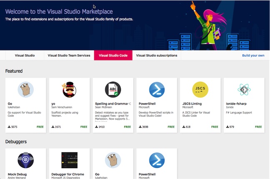Click 'F# Language Support' description
This screenshot has width=270, height=179.
(x=239, y=112)
